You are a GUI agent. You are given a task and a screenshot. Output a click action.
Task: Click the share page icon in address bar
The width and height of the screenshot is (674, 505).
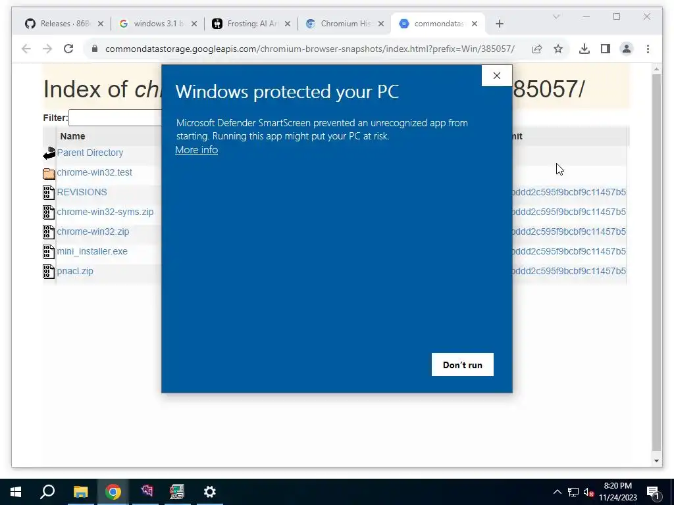(537, 49)
